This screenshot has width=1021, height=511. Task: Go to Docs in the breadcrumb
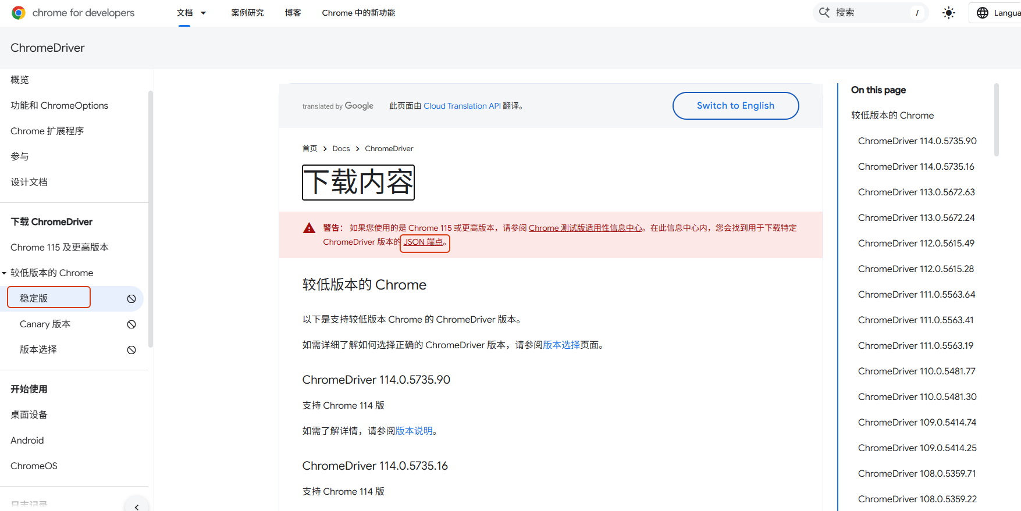click(x=341, y=149)
